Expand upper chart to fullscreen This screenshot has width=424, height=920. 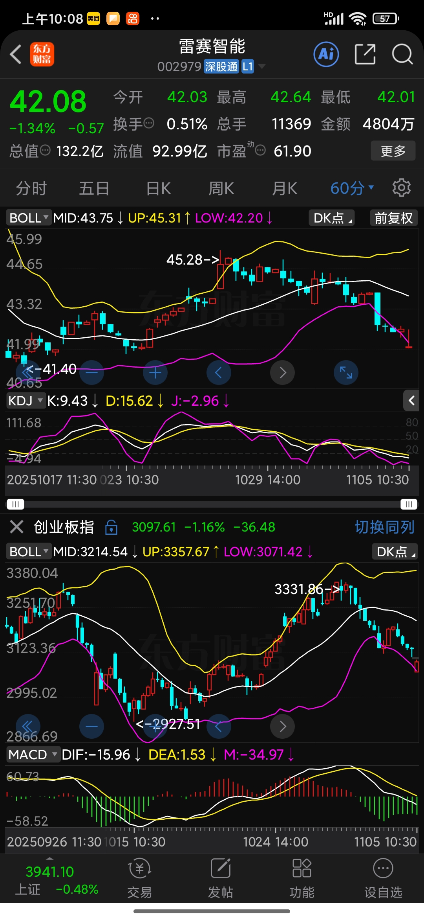click(x=346, y=372)
